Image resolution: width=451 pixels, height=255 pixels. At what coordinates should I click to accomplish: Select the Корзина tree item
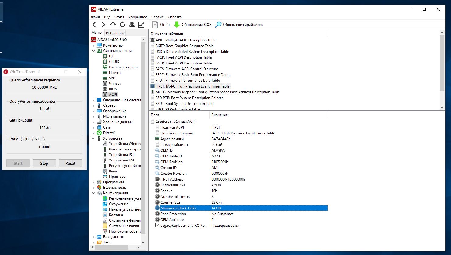pos(116,215)
